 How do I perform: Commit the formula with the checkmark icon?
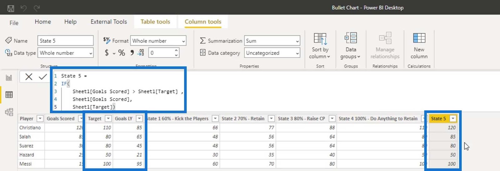pos(43,77)
